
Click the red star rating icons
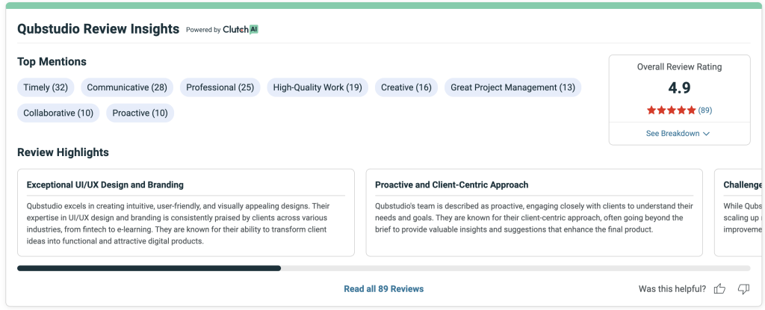(671, 110)
